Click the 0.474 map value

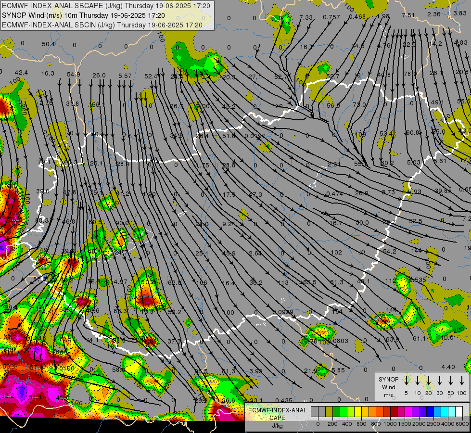coord(335,194)
